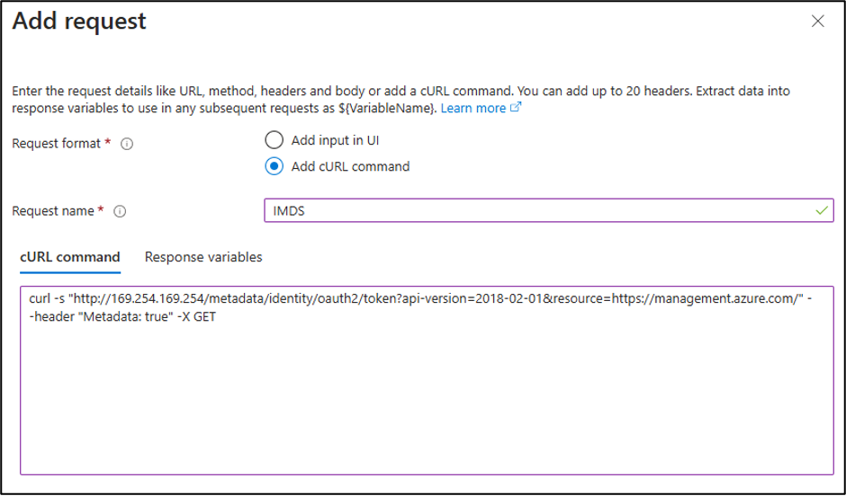Click the info icon next to Request name
Viewport: 846px width, 496px height.
(x=120, y=212)
